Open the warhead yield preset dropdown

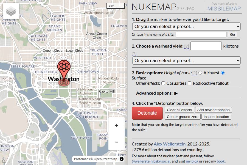pos(186,61)
